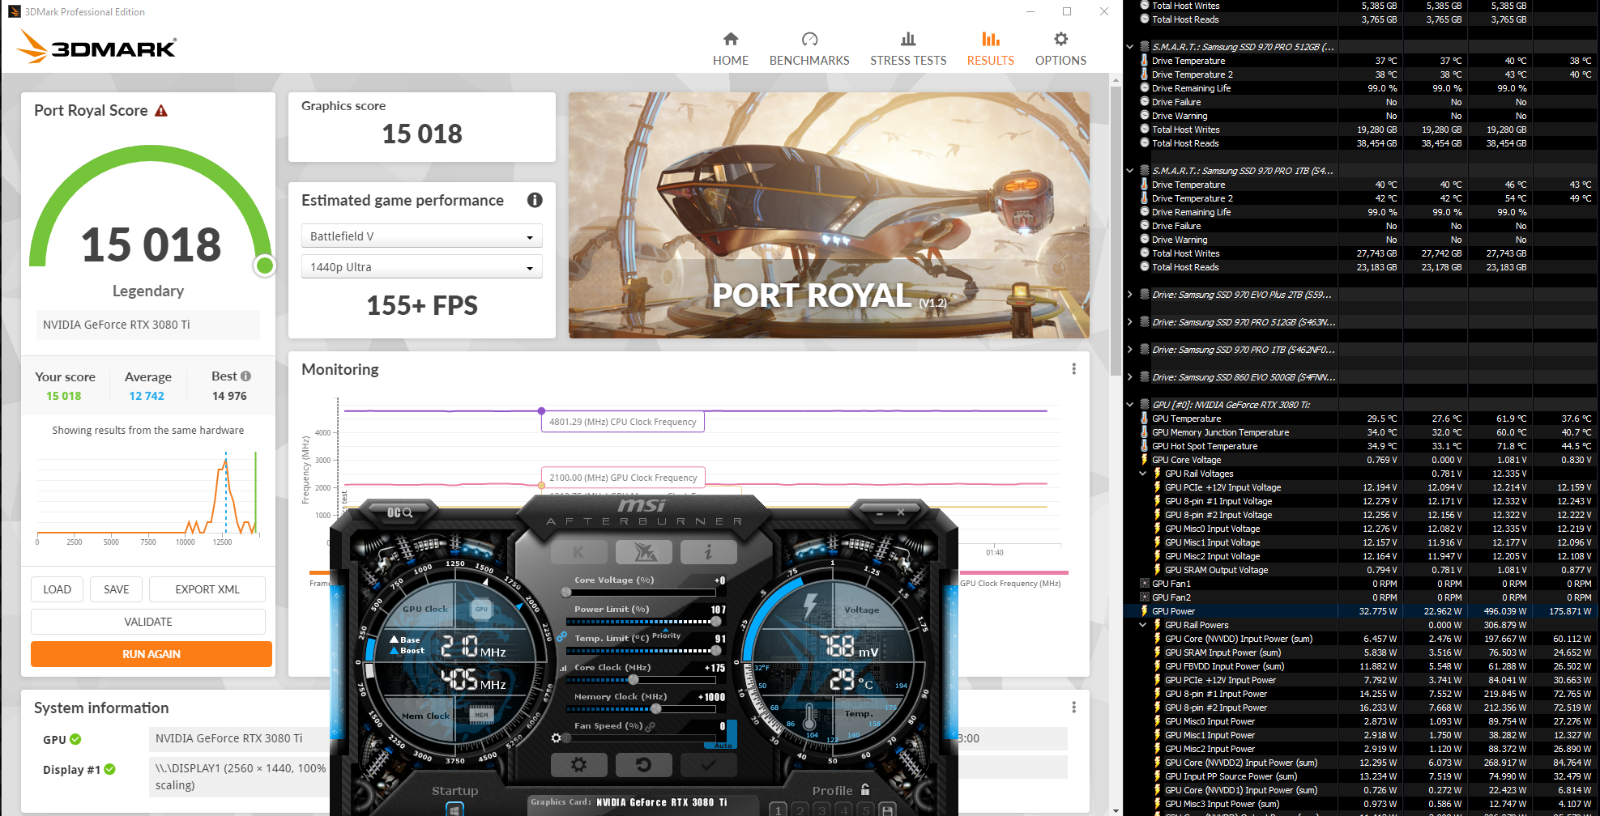This screenshot has height=816, width=1600.
Task: Expand Drive Samsung SSD 970 EVO Plus 2TB
Action: [1130, 295]
